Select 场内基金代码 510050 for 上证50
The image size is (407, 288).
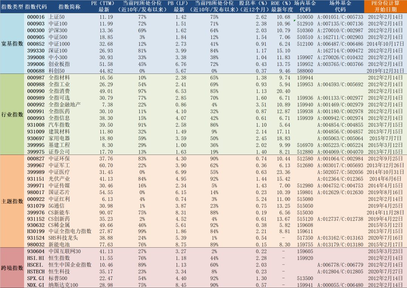[304, 17]
